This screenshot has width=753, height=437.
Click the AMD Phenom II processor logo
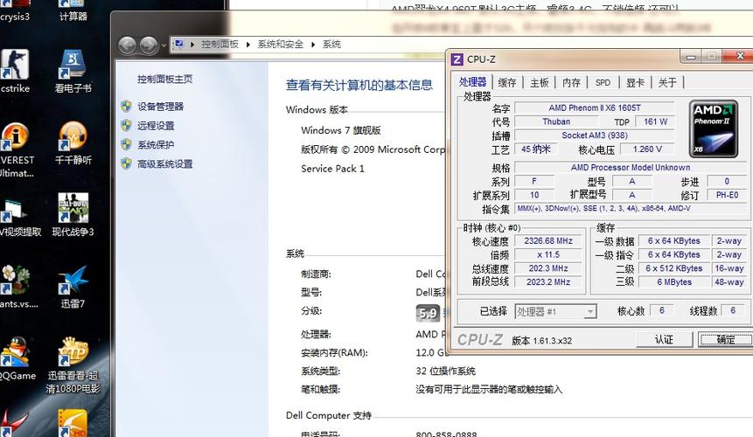713,128
